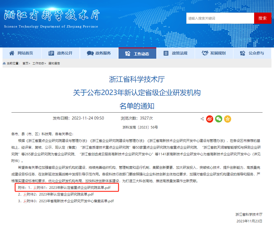Viewport: 274px width, 226px height.
Task: Click the Weibo share icon
Action: pyautogui.click(x=210, y=119)
